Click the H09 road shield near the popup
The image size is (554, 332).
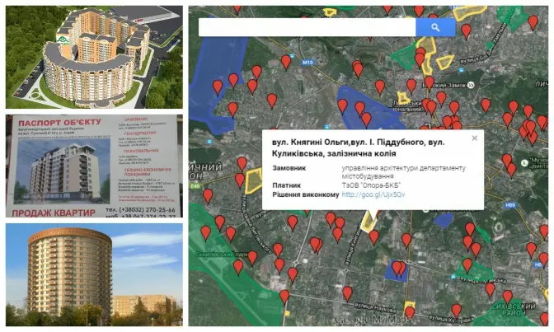510,205
